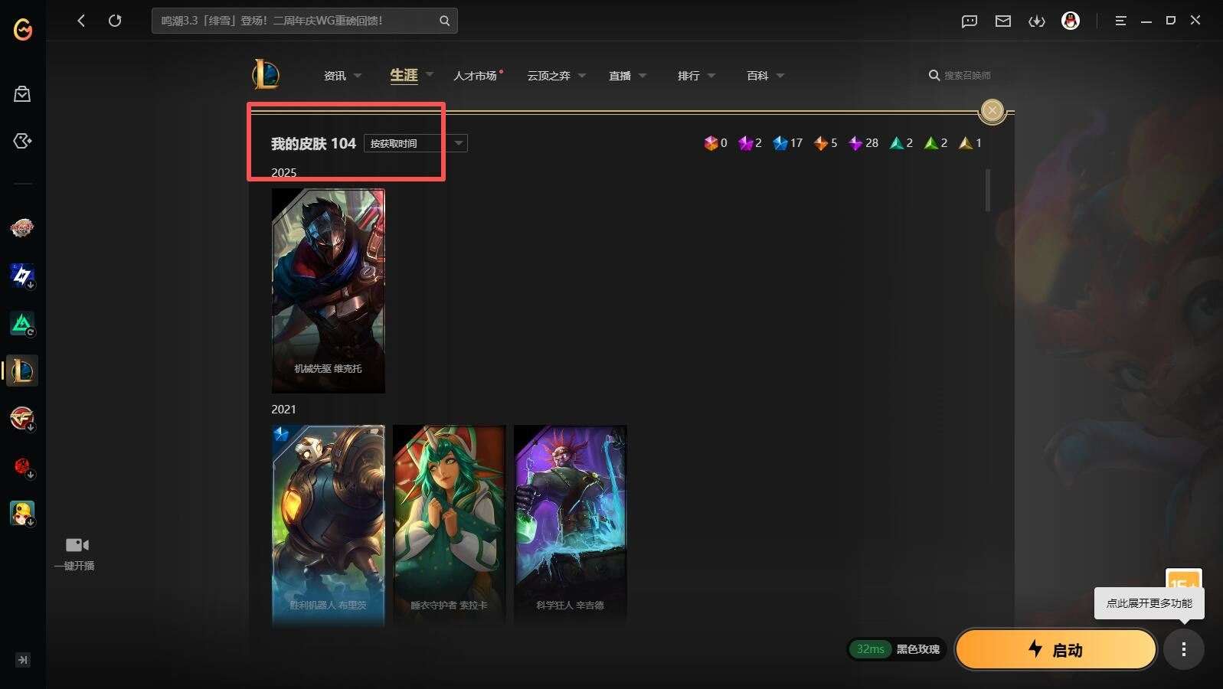Viewport: 1223px width, 689px height.
Task: Click the League of Legends logo icon
Action: 266,74
